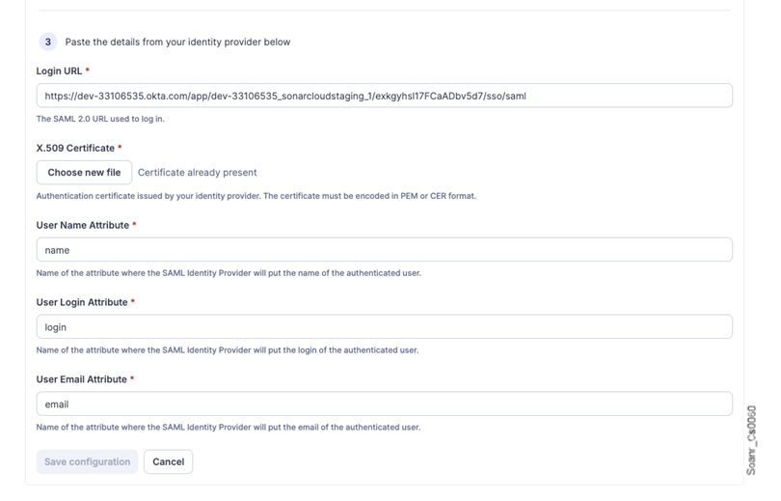The image size is (781, 501).
Task: Click the User Name Attribute input field
Action: (x=384, y=250)
